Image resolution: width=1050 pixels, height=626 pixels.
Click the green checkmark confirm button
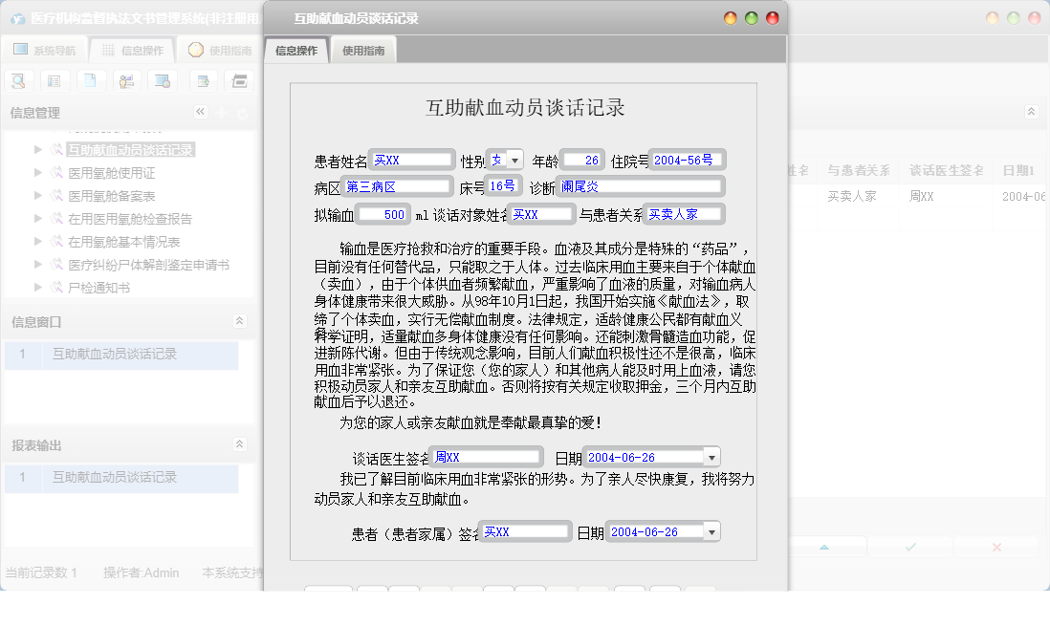(x=909, y=547)
